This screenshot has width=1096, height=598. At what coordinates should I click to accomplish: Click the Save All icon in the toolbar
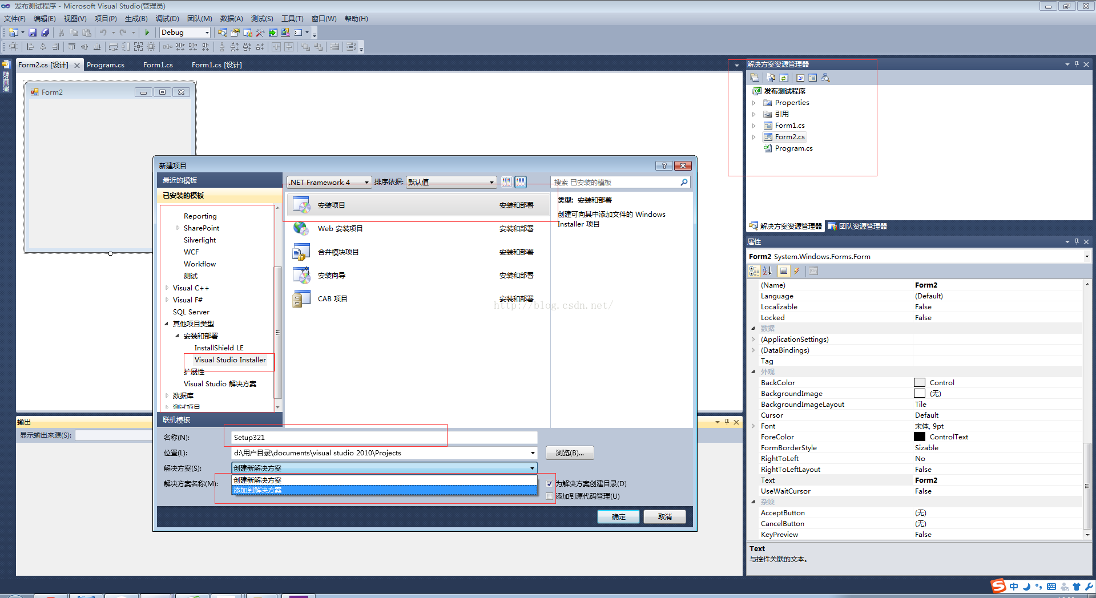tap(45, 33)
